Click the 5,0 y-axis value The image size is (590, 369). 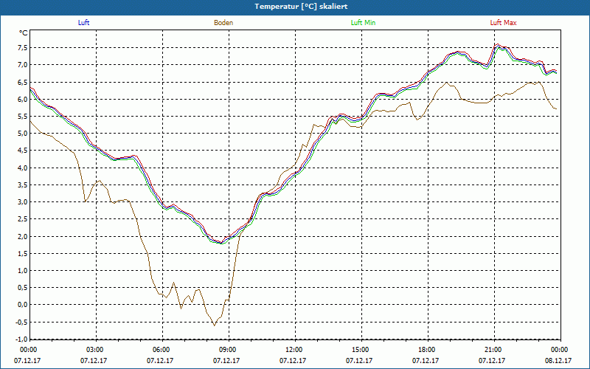(22, 134)
